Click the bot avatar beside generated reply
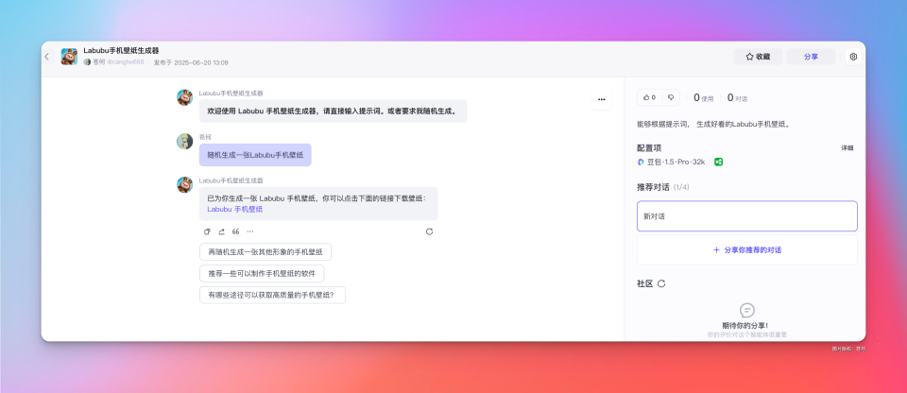Image resolution: width=907 pixels, height=393 pixels. click(184, 184)
